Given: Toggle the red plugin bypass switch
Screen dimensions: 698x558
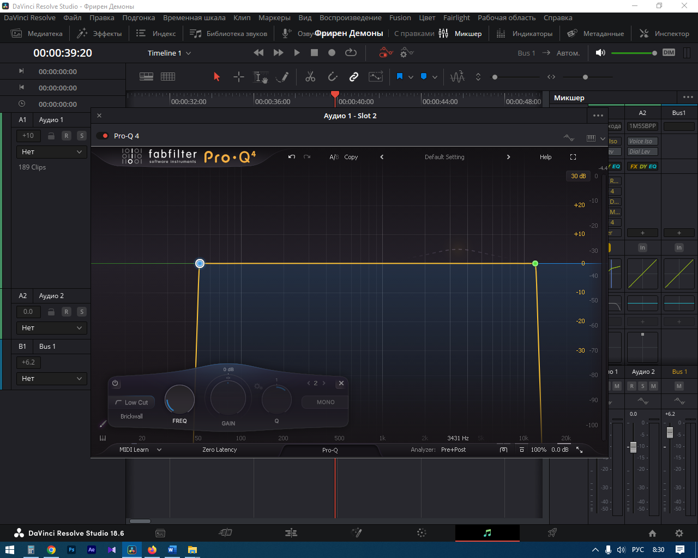Looking at the screenshot, I should 102,136.
